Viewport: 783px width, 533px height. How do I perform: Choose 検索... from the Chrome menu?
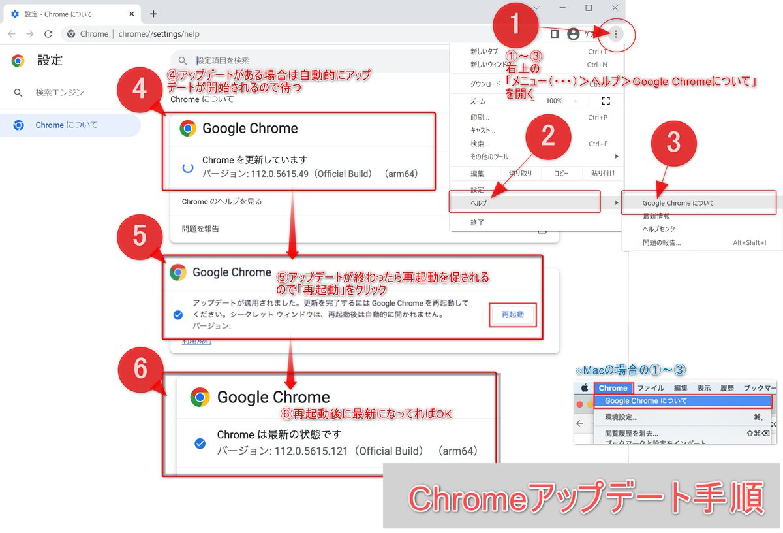pos(537,144)
